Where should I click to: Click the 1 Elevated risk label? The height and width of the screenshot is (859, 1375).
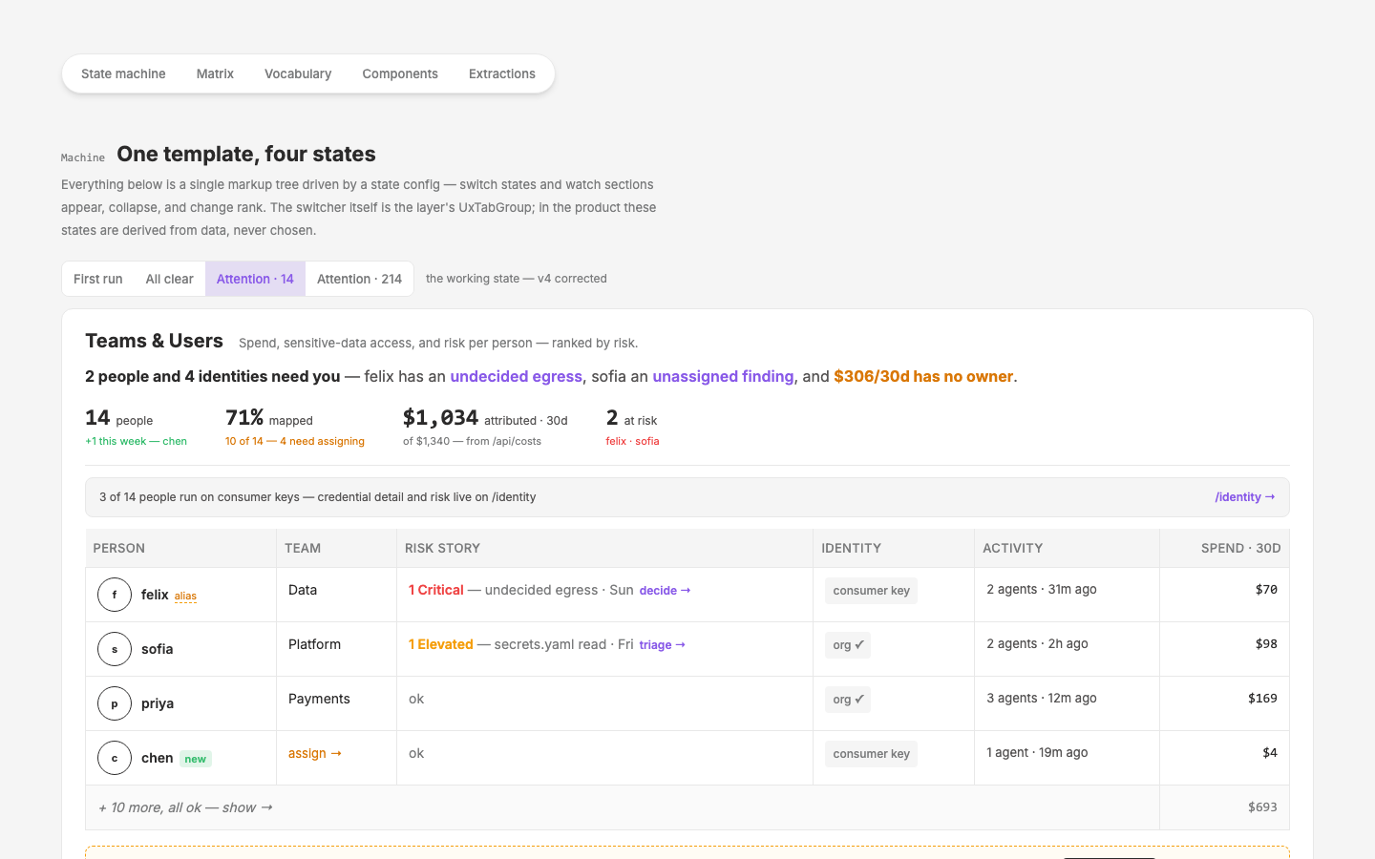coord(441,644)
